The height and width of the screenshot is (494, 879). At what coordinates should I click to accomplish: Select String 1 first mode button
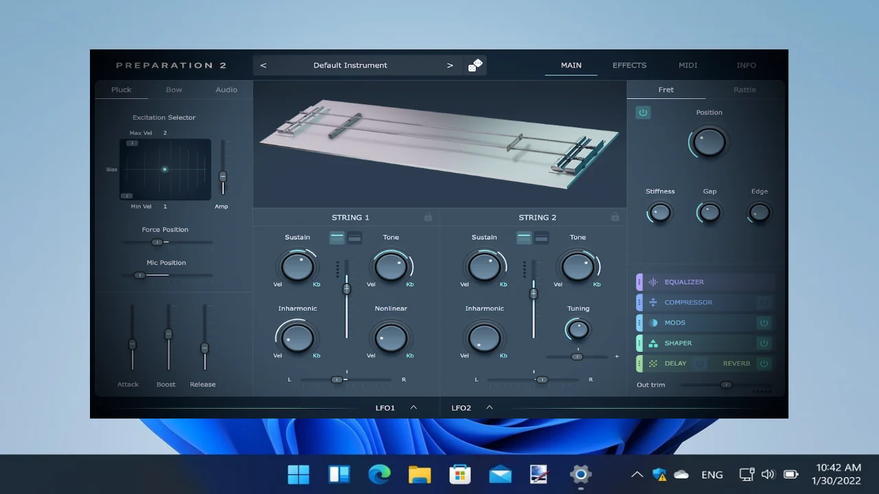pos(336,237)
